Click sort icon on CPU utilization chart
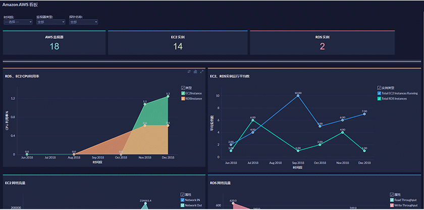This screenshot has width=424, height=210. pos(189,72)
